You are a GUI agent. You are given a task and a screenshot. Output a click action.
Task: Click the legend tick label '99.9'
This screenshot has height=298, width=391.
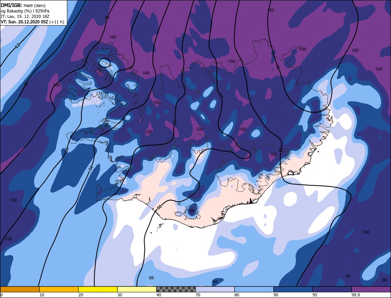click(x=355, y=295)
